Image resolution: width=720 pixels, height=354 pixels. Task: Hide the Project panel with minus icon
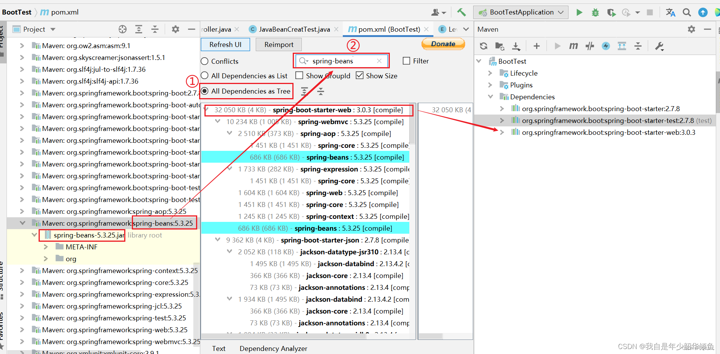click(191, 29)
